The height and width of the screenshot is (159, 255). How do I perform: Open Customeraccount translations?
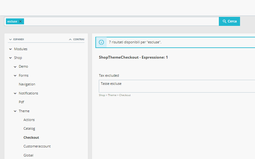37,146
